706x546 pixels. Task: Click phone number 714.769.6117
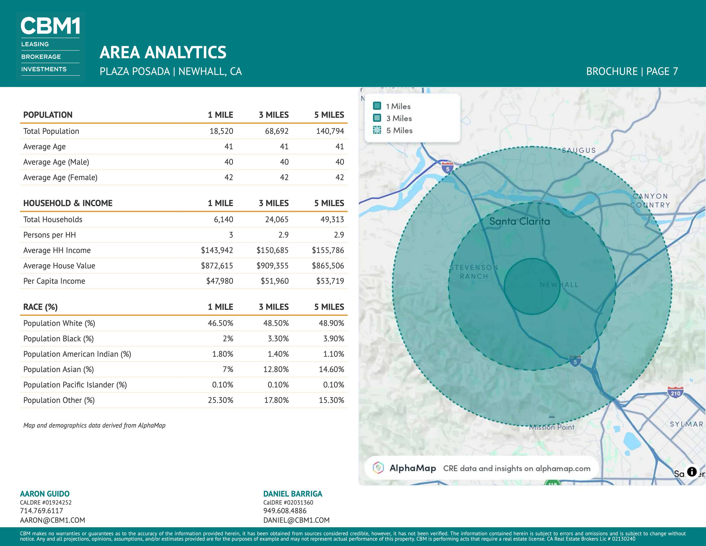[41, 511]
